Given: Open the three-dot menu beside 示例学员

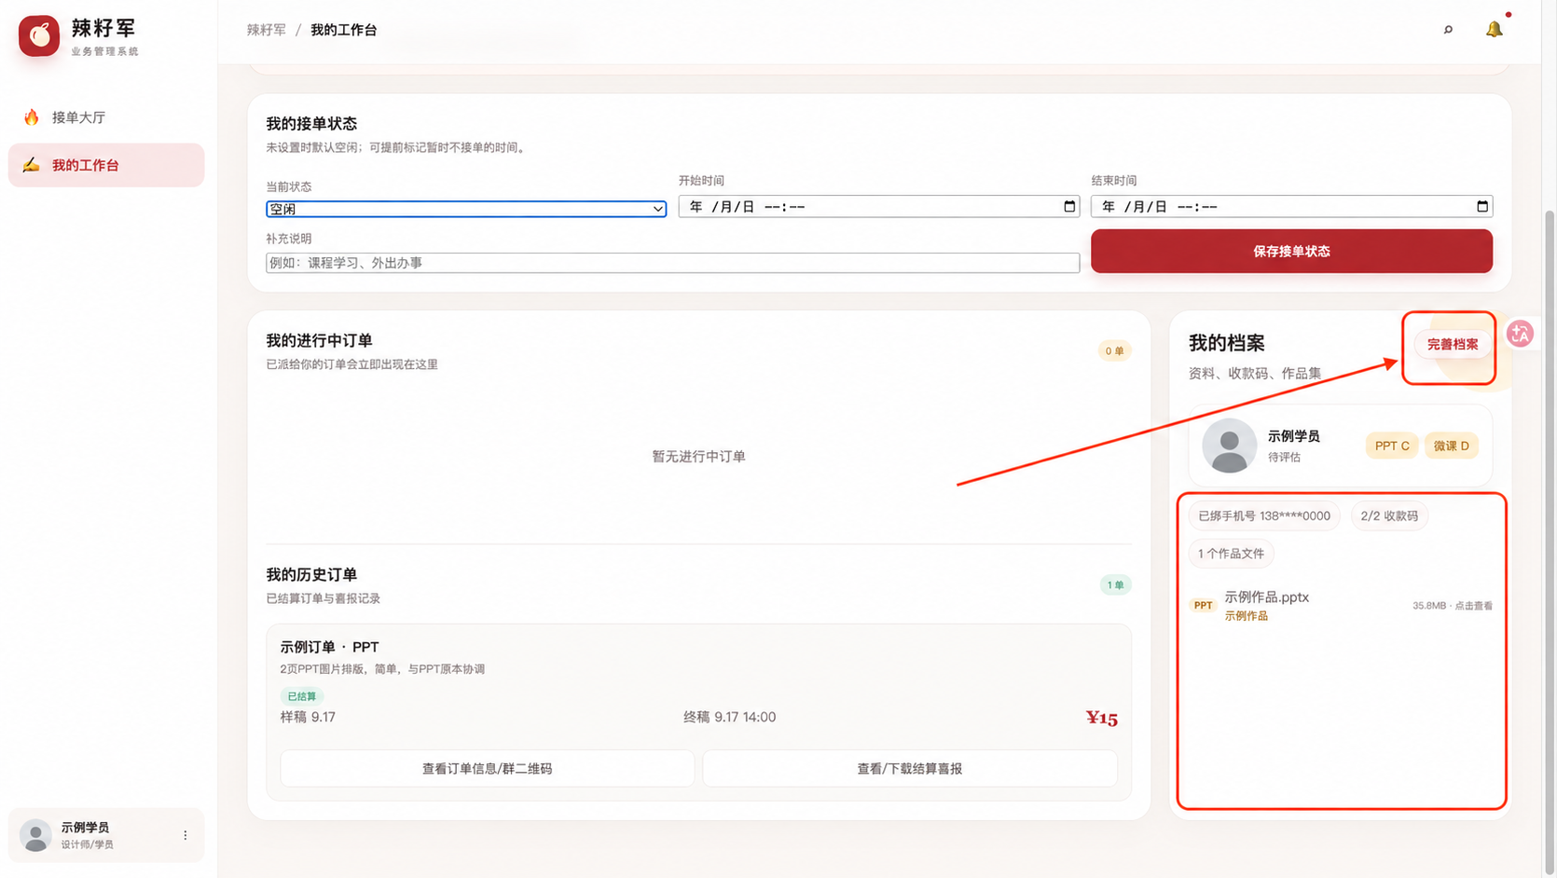Looking at the screenshot, I should [x=186, y=835].
